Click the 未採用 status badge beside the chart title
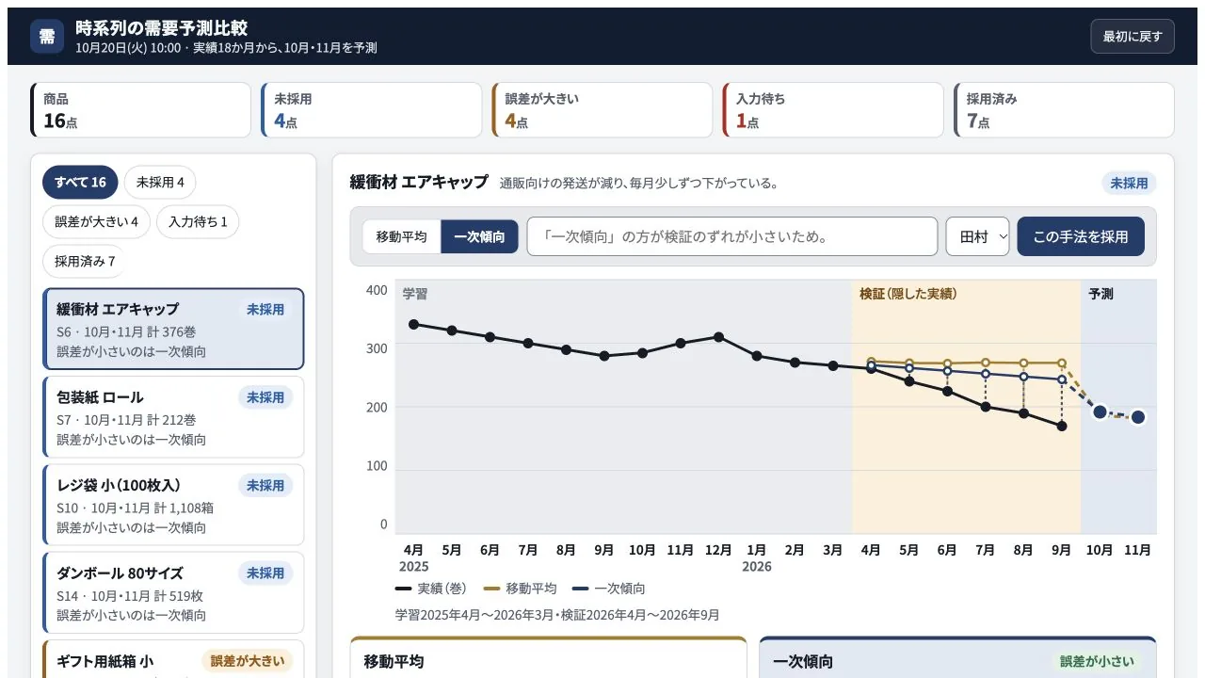 (1129, 184)
